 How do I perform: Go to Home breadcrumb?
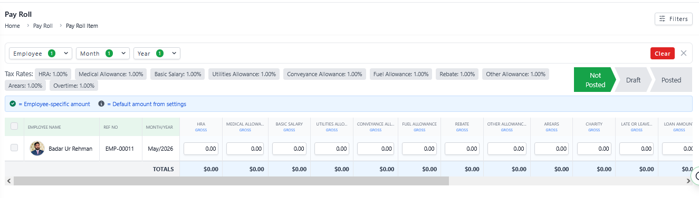pyautogui.click(x=12, y=26)
